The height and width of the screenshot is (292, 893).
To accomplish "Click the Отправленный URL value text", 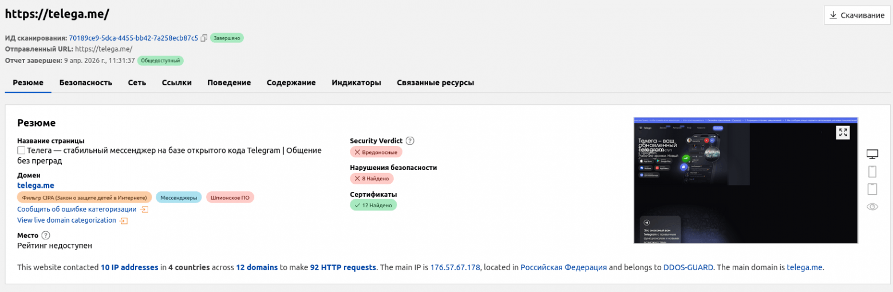I will point(104,49).
